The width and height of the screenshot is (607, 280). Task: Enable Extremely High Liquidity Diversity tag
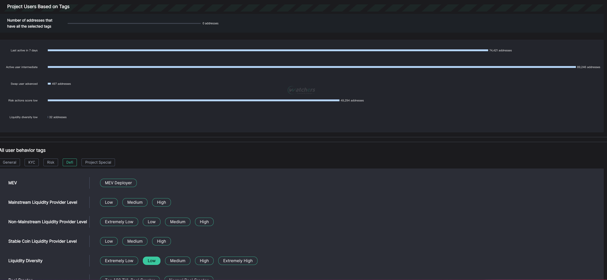(238, 261)
